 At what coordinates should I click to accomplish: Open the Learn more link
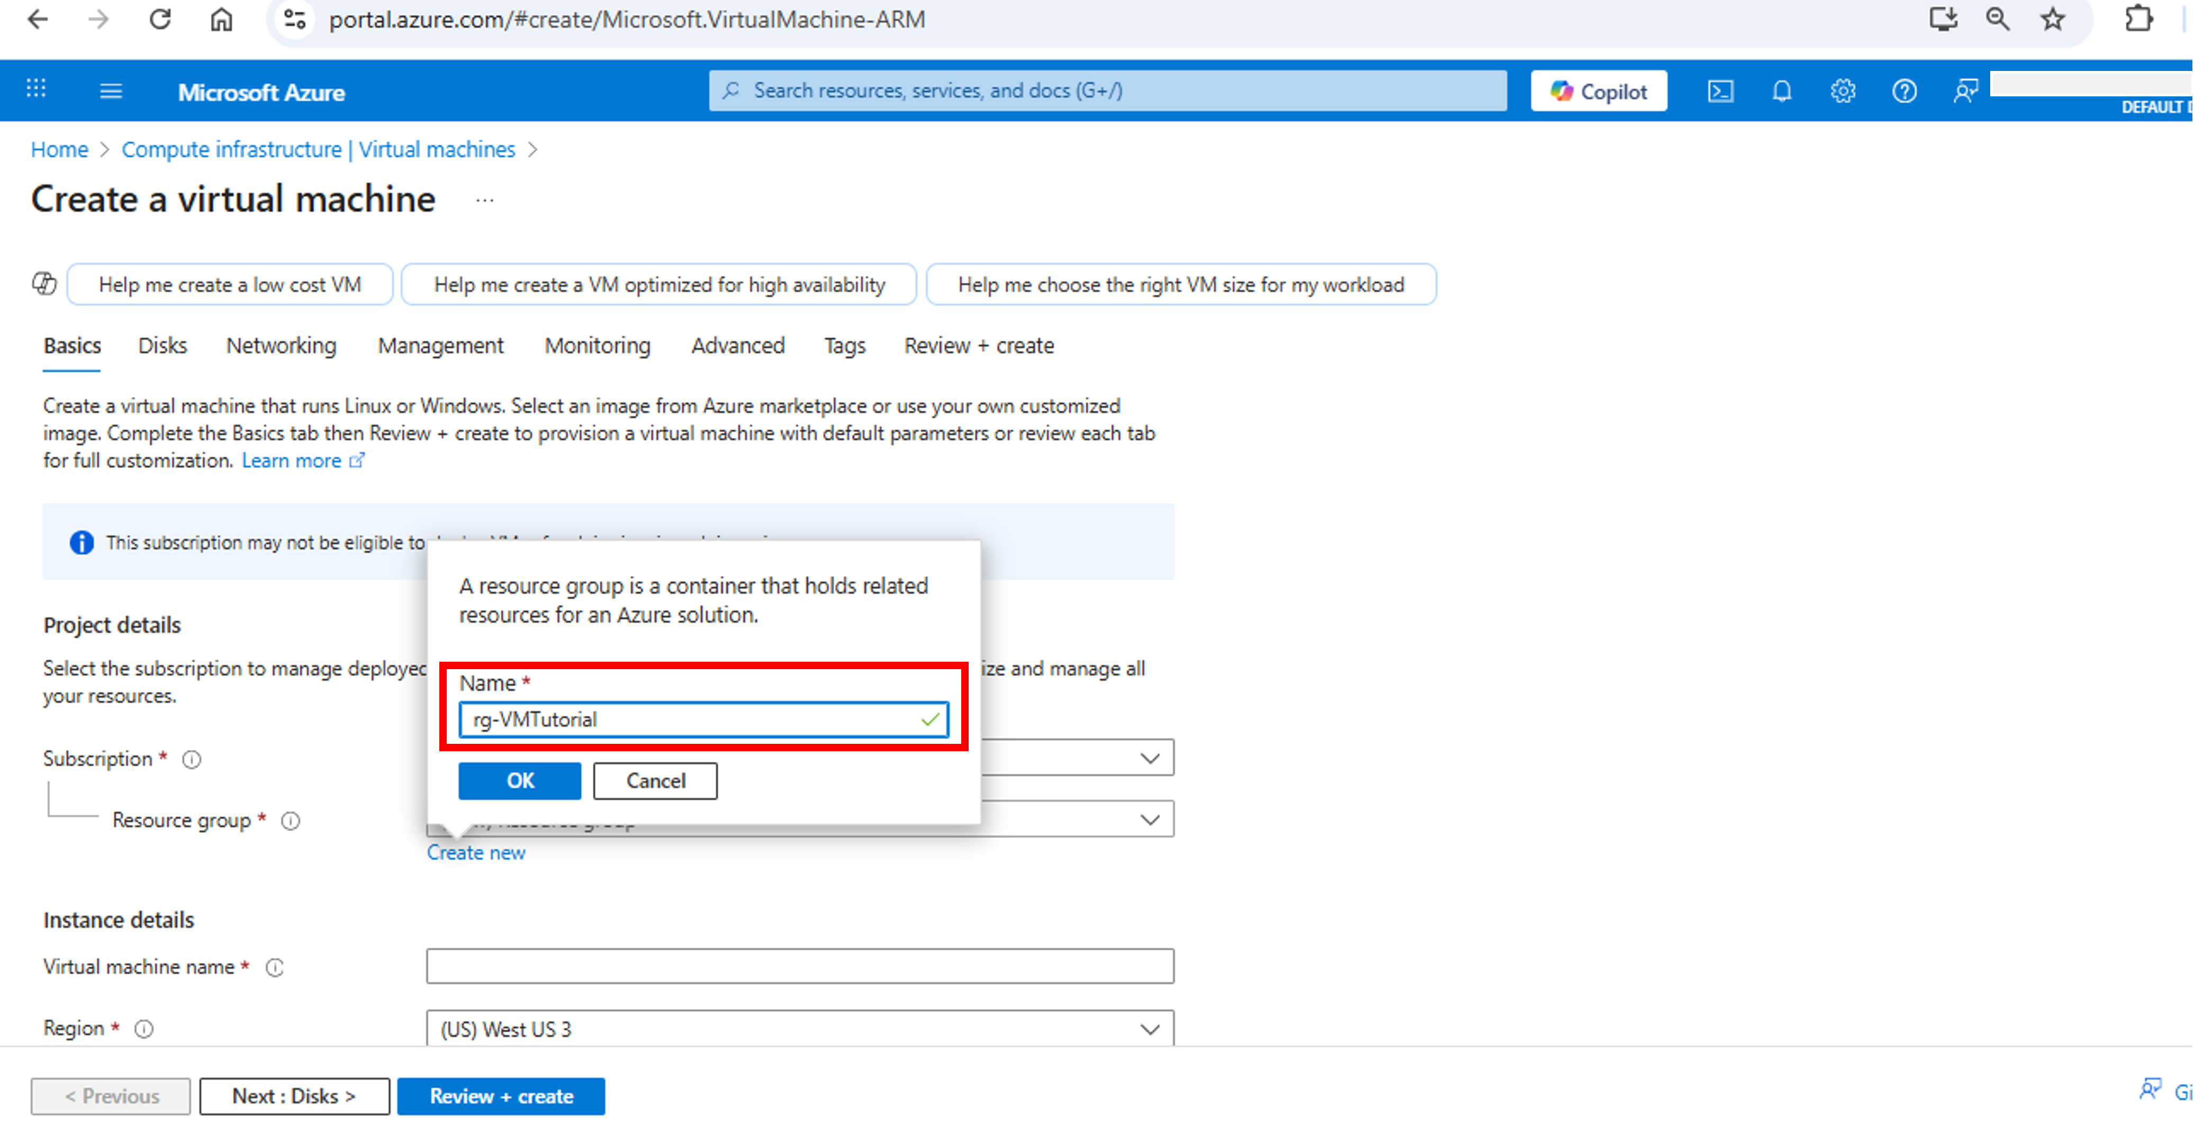click(x=293, y=460)
